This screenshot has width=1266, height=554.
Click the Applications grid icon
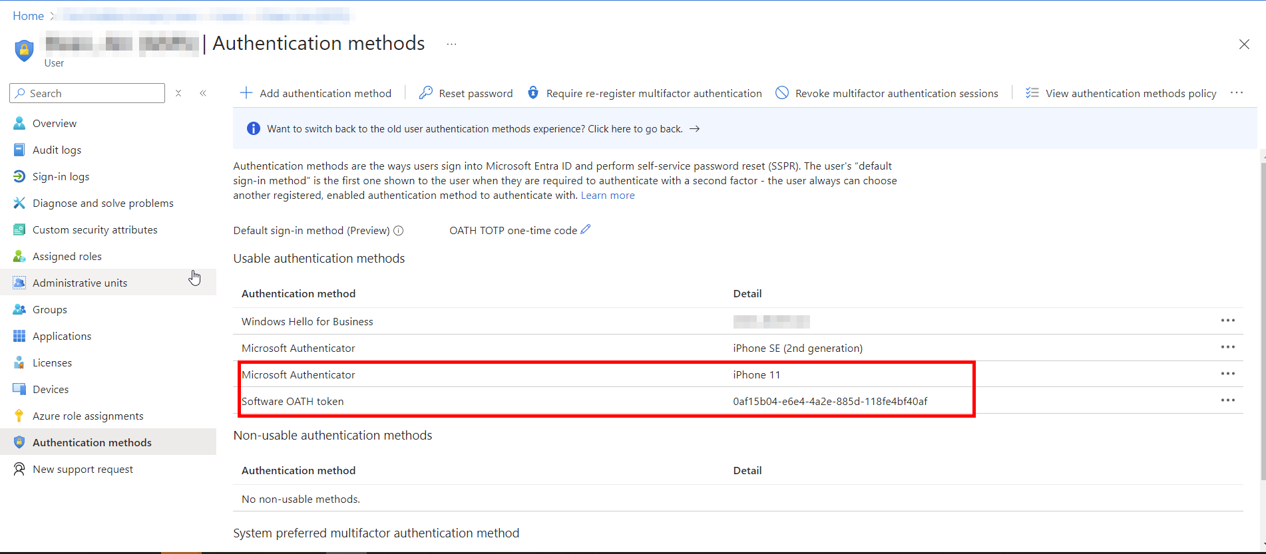tap(19, 336)
